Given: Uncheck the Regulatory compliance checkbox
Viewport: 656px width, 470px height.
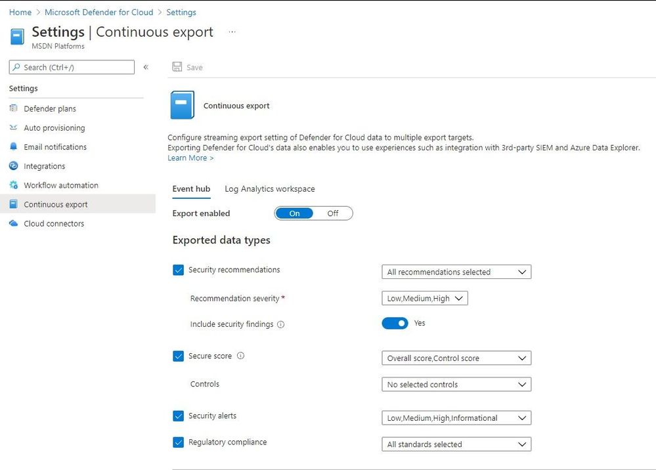Looking at the screenshot, I should (x=178, y=442).
